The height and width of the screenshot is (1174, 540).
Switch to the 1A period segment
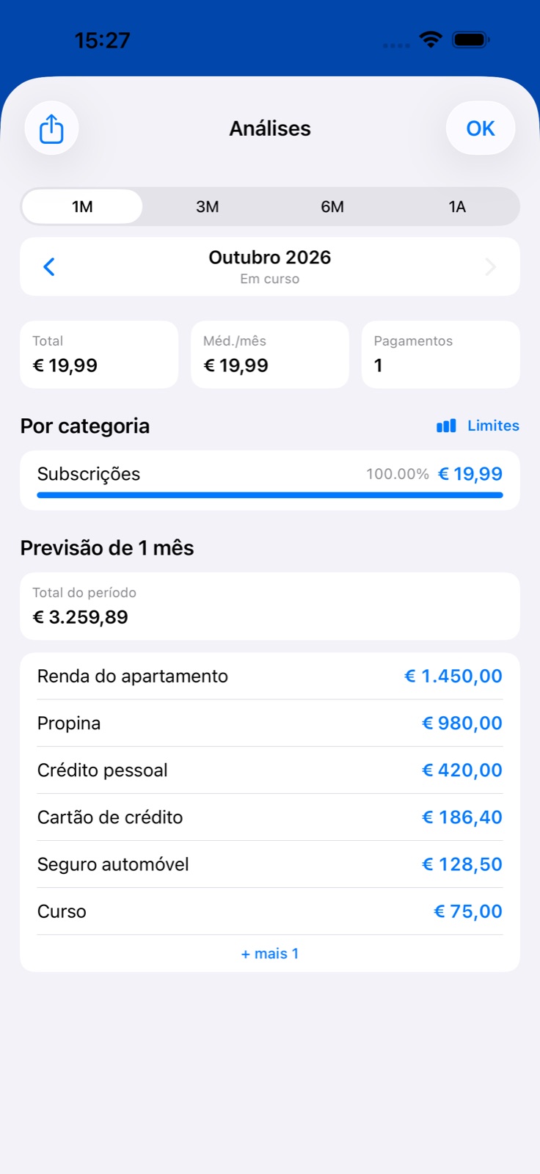tap(457, 207)
